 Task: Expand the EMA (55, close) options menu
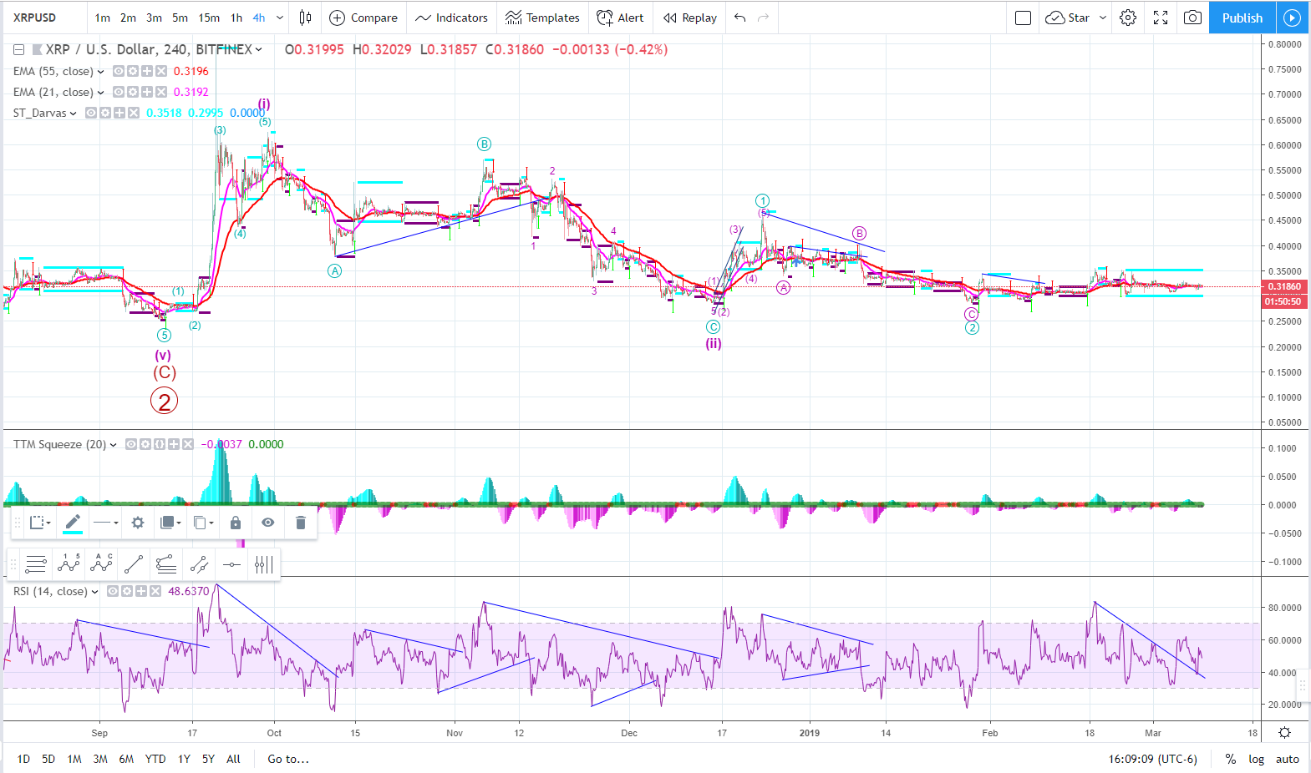click(101, 71)
